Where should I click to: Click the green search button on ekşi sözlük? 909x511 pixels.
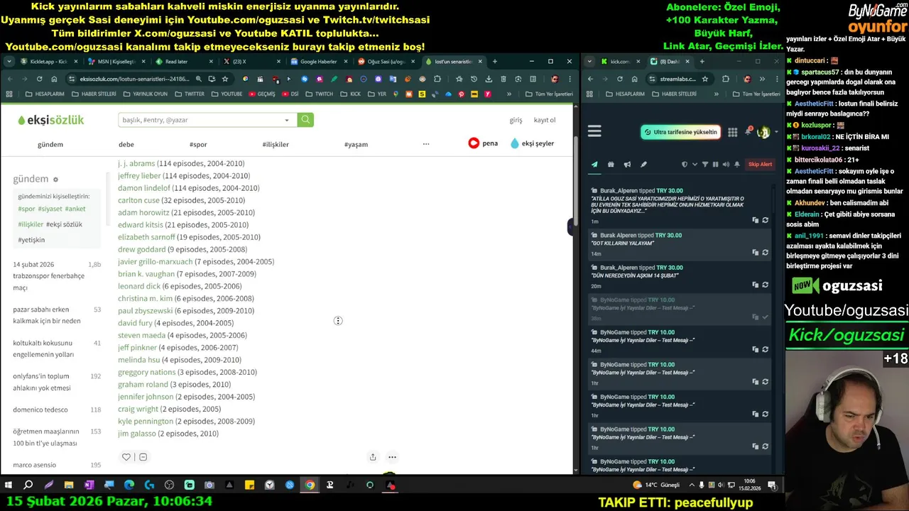point(305,120)
